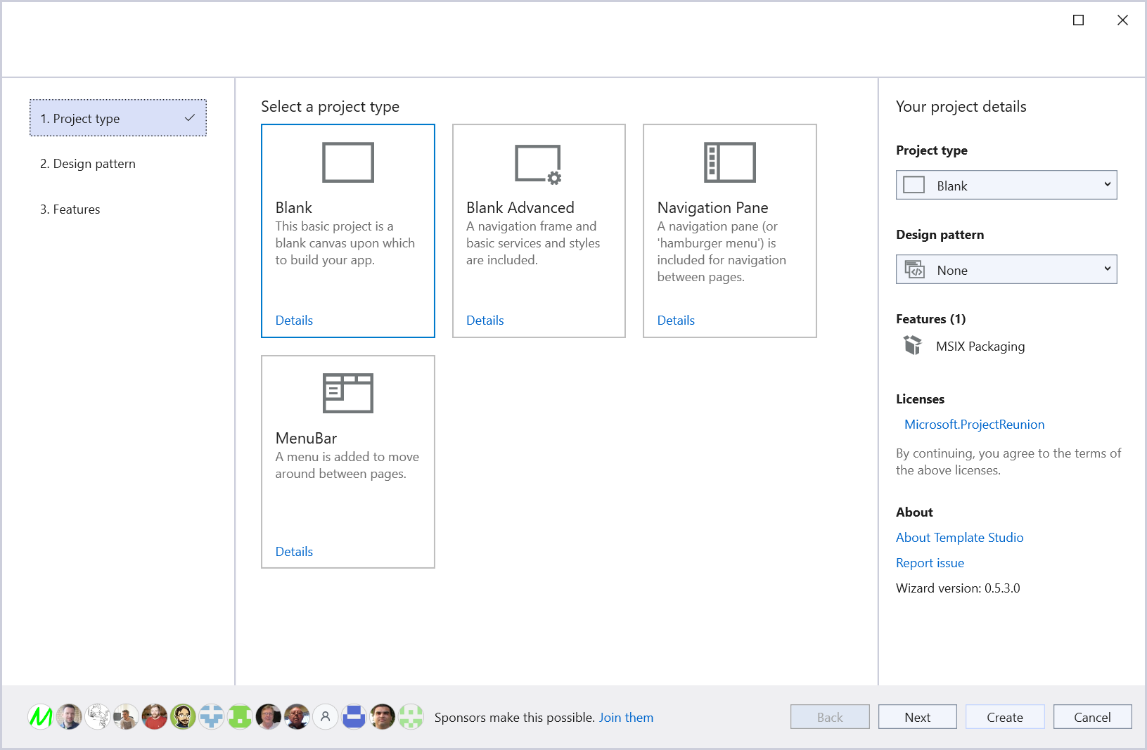Click the green pixel sponsor avatar
The image size is (1147, 750).
[240, 717]
